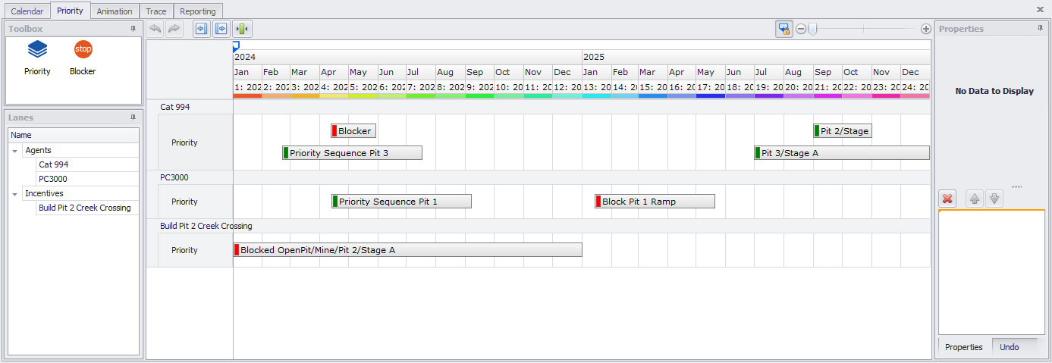This screenshot has width=1052, height=363.
Task: Select the Block Pit 1 Ramp bar
Action: pyautogui.click(x=655, y=202)
